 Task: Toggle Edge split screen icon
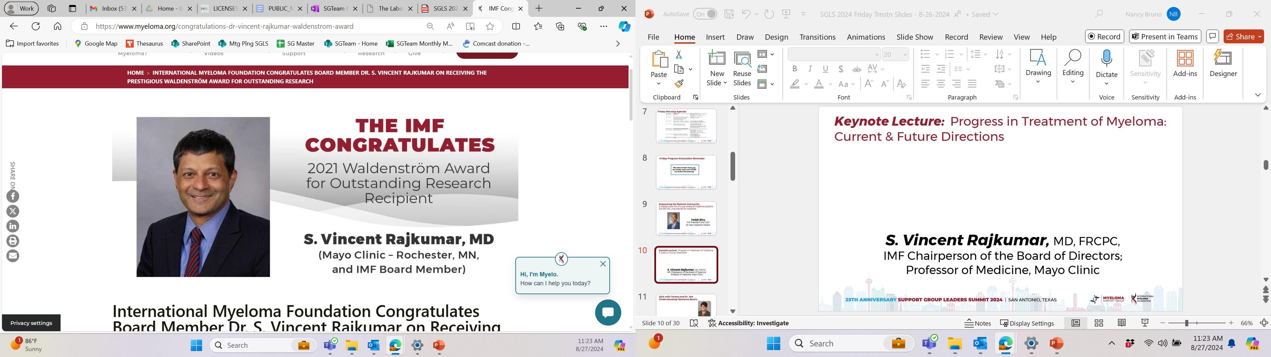[x=516, y=27]
